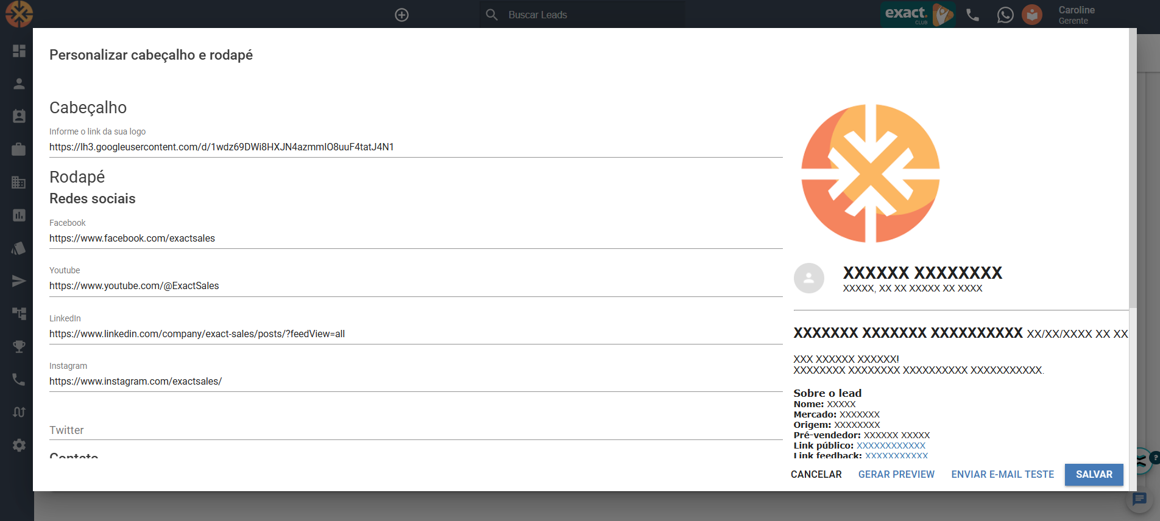Open the swap arrows sidebar icon
1160x521 pixels.
(19, 412)
